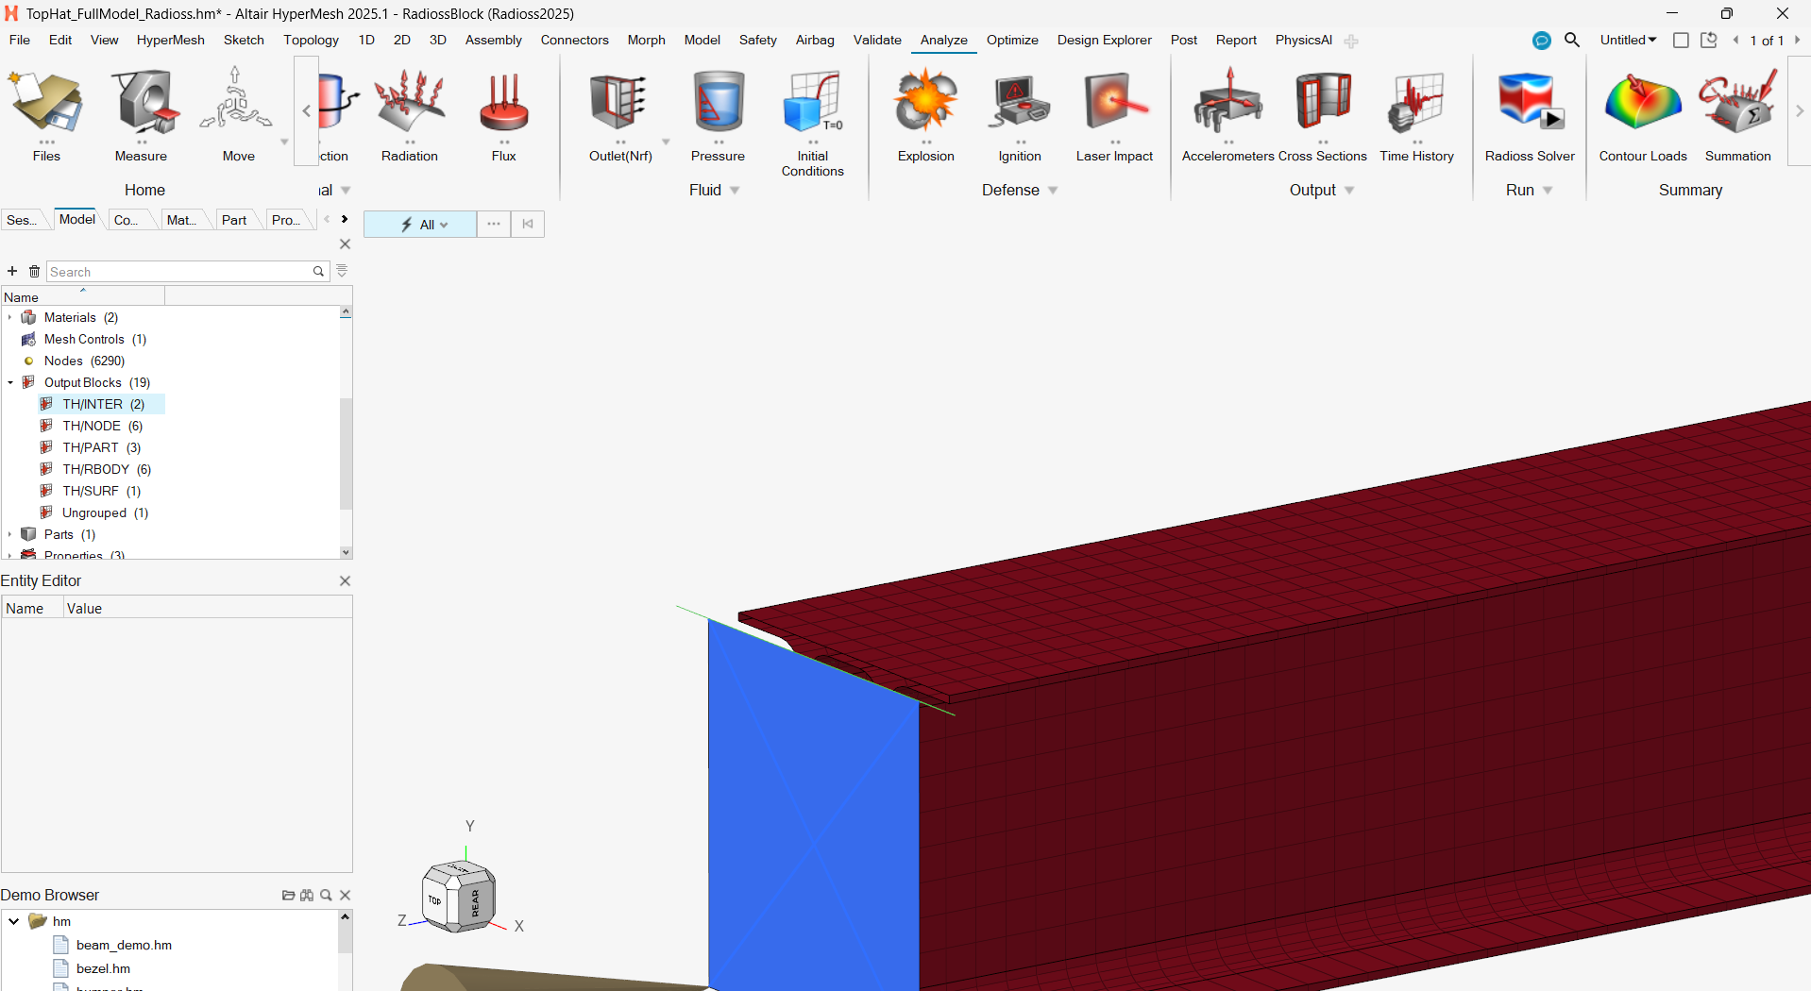The image size is (1811, 991).
Task: Open the Output group dropdown
Action: coord(1349,191)
